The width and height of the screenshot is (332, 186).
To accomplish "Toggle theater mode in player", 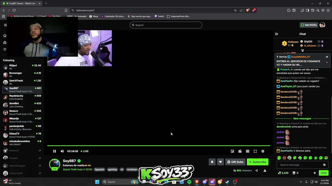I will pos(247,151).
